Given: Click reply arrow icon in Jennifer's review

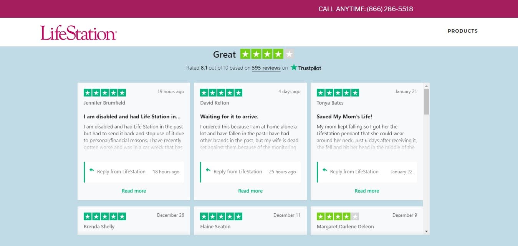Looking at the screenshot, I should (x=92, y=170).
